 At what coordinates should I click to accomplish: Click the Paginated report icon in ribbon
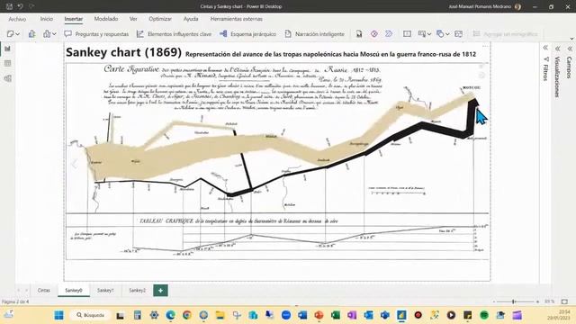(359, 34)
